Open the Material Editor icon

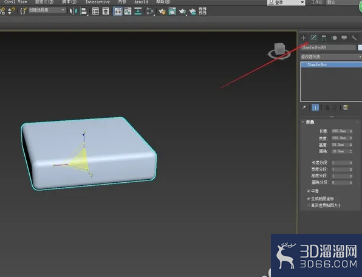150,11
